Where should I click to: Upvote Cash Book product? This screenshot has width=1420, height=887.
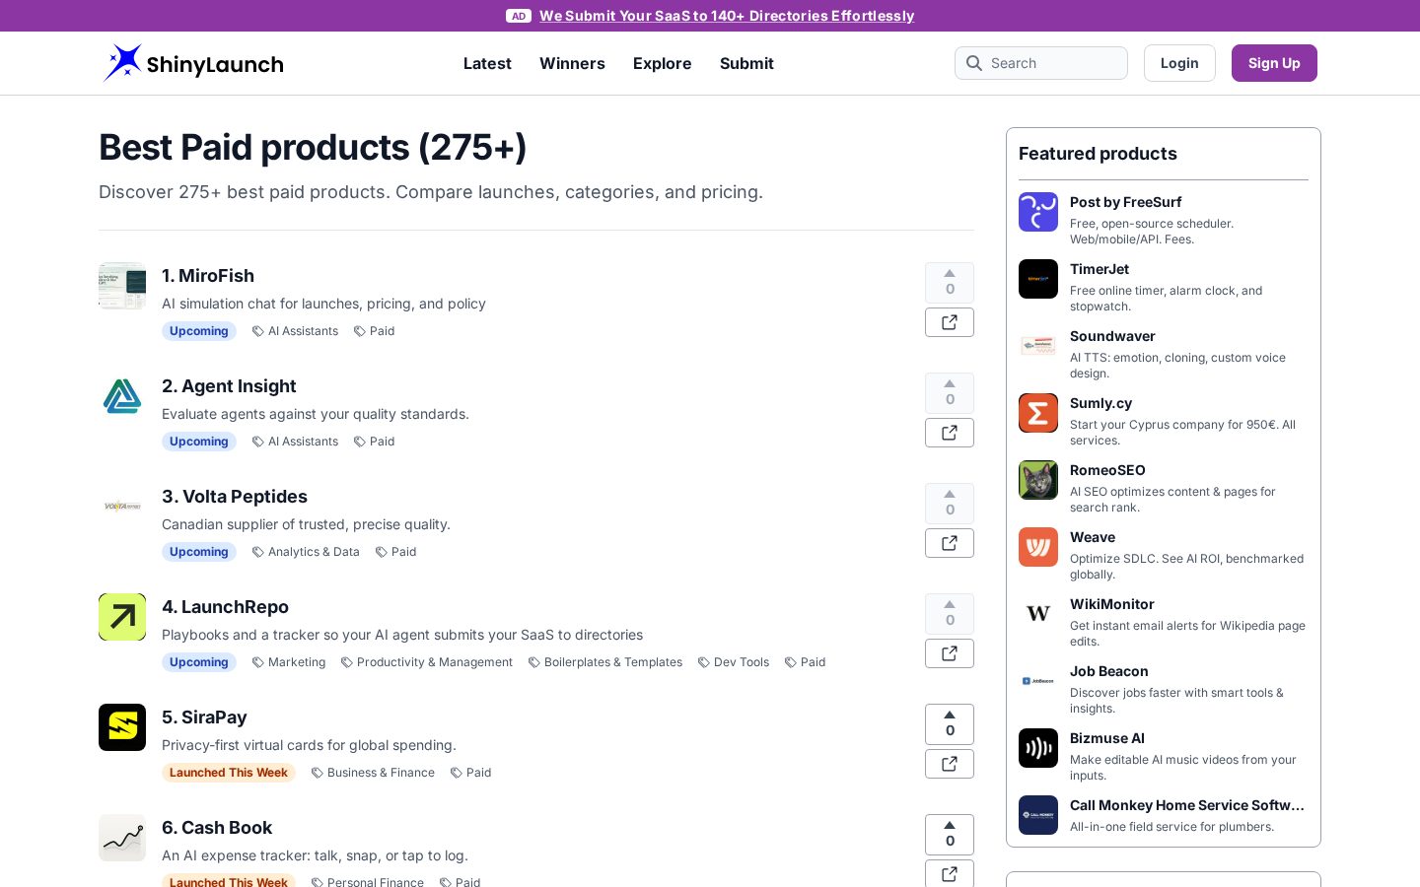coord(950,835)
